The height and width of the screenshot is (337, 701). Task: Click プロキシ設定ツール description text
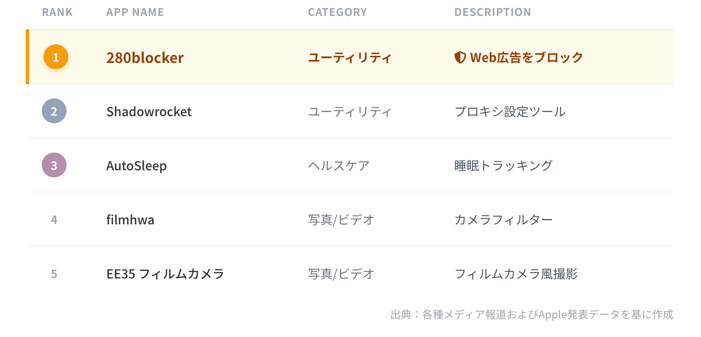point(510,112)
